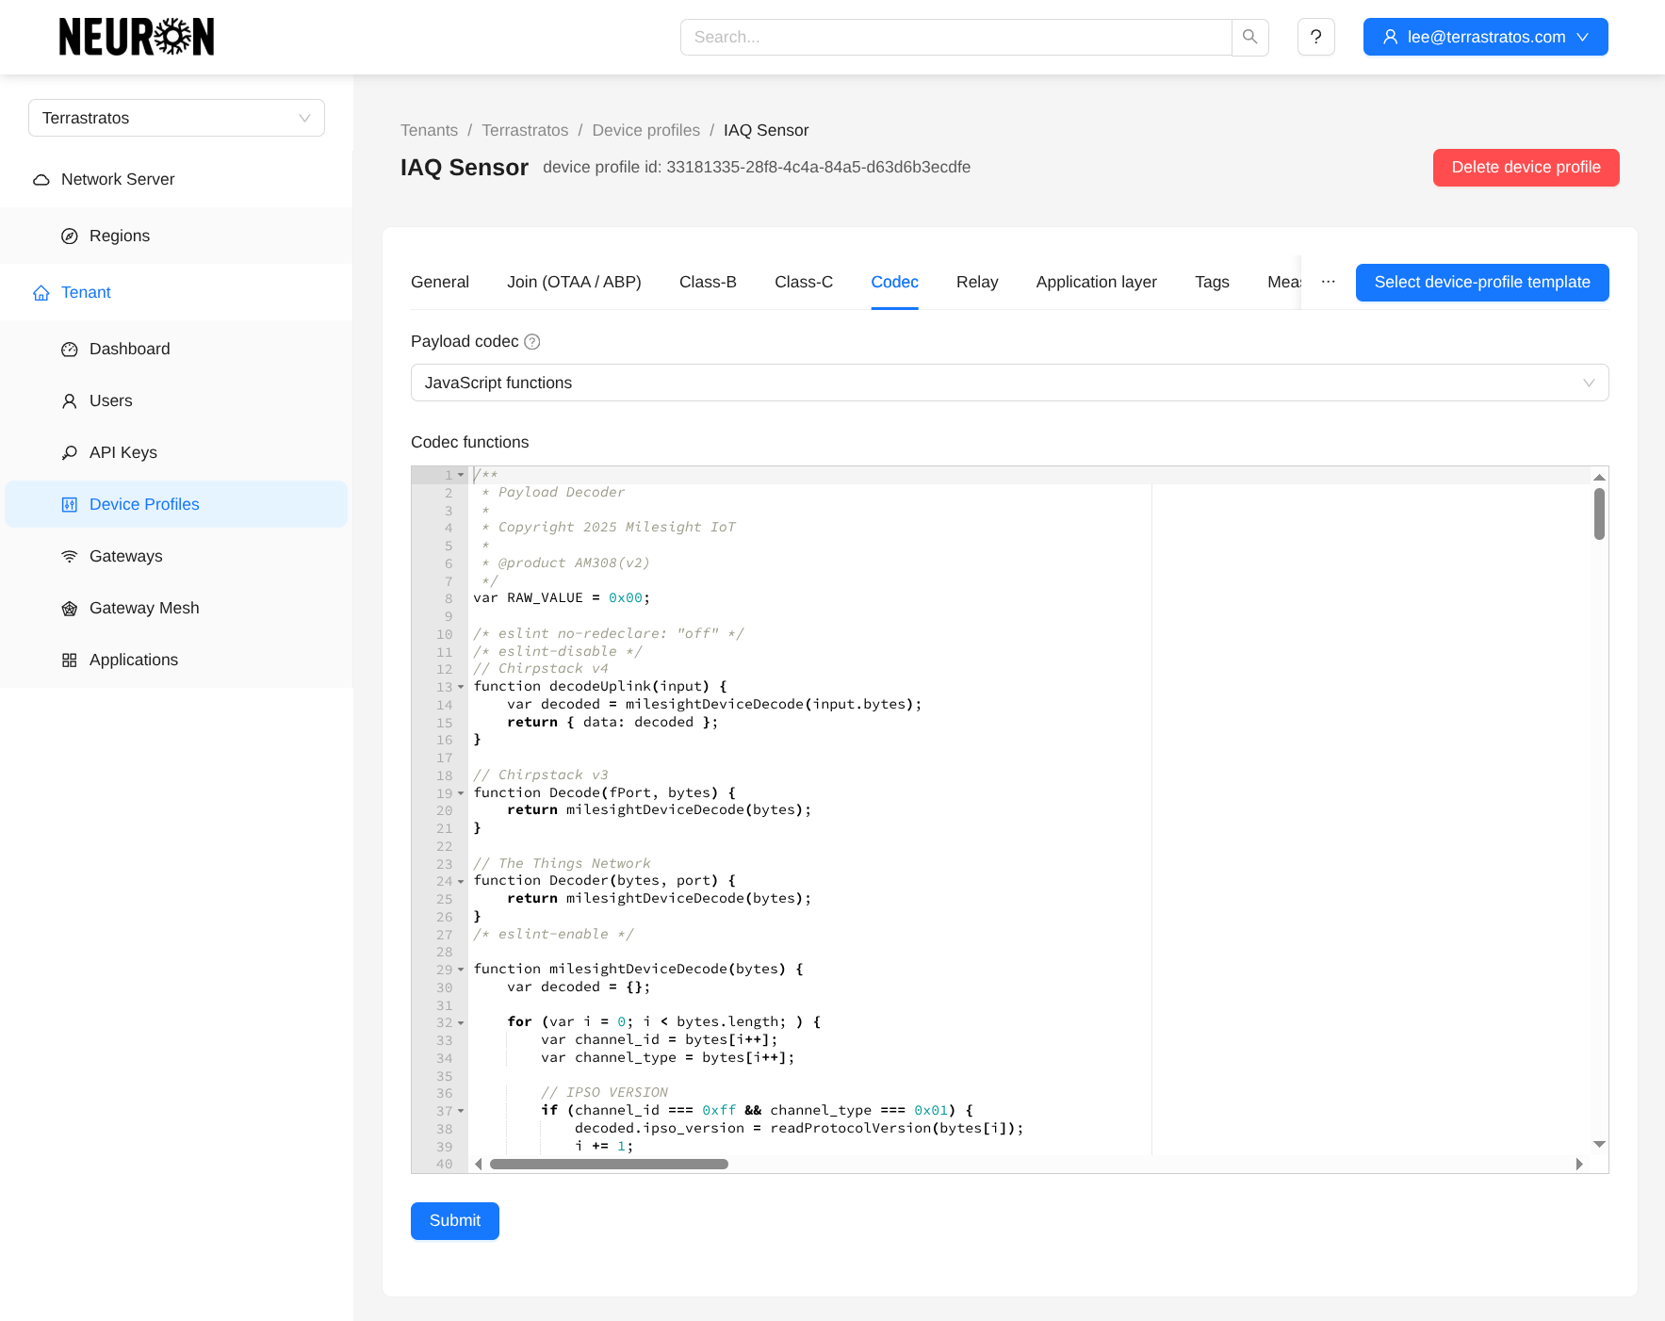Click the search magnifier icon
Viewport: 1665px width, 1321px height.
pos(1249,38)
